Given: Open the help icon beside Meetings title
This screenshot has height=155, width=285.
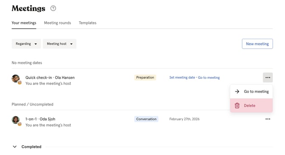Looking at the screenshot, I should tap(53, 8).
